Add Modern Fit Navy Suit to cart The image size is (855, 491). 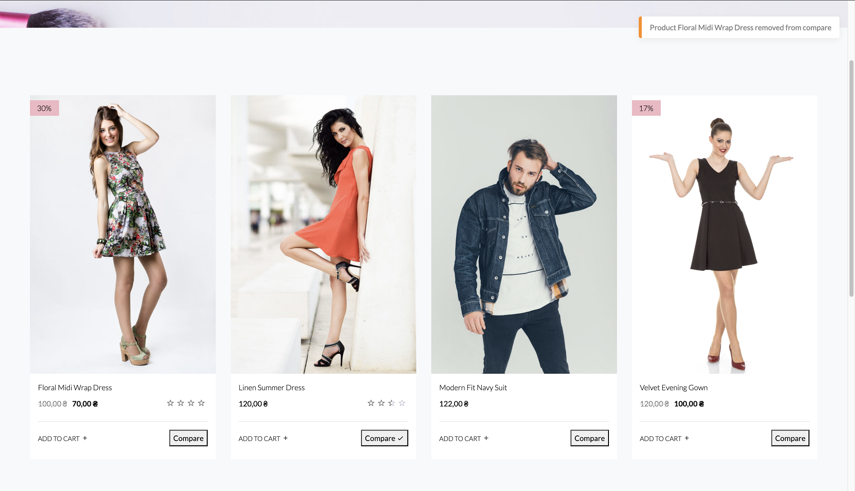coord(464,439)
